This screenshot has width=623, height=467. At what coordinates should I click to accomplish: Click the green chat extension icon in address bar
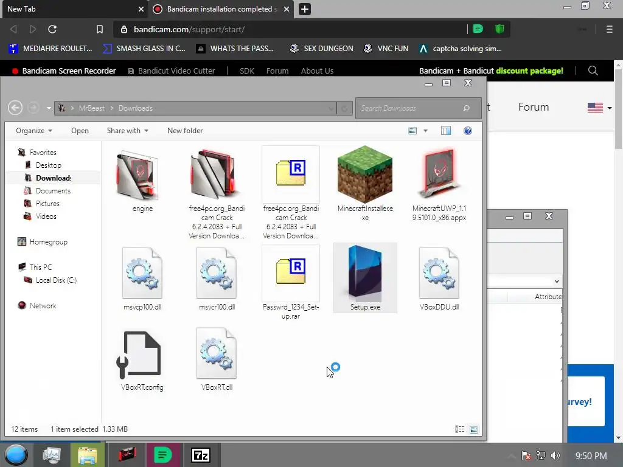(x=478, y=29)
